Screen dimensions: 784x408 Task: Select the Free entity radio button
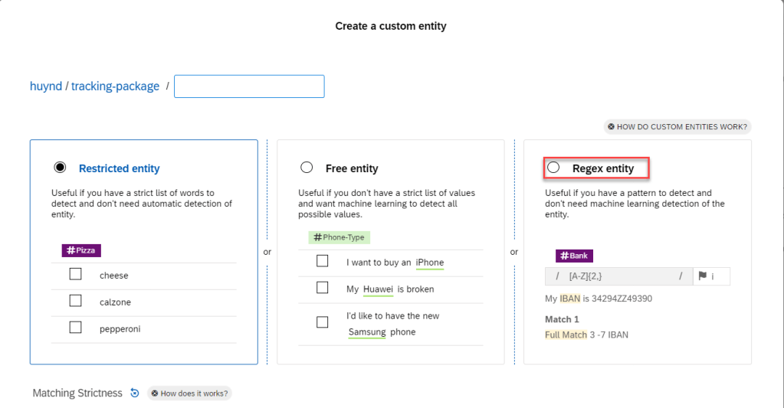tap(307, 168)
